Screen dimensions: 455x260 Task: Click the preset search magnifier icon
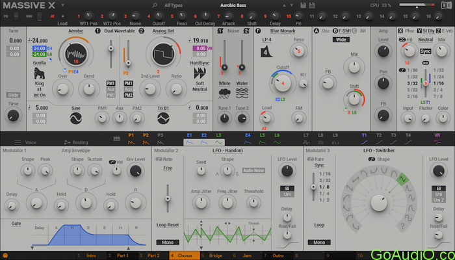click(155, 5)
